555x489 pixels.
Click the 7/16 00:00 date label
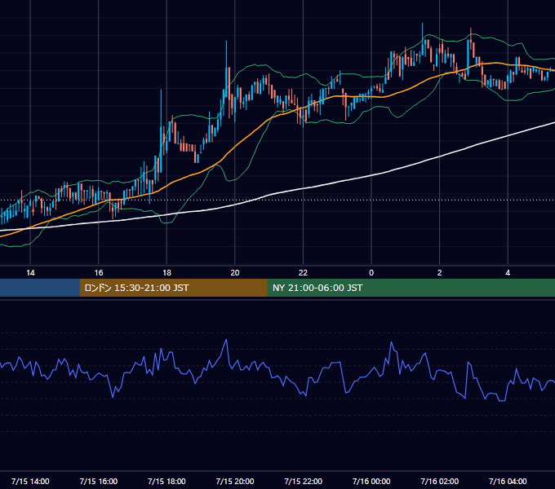tap(371, 481)
